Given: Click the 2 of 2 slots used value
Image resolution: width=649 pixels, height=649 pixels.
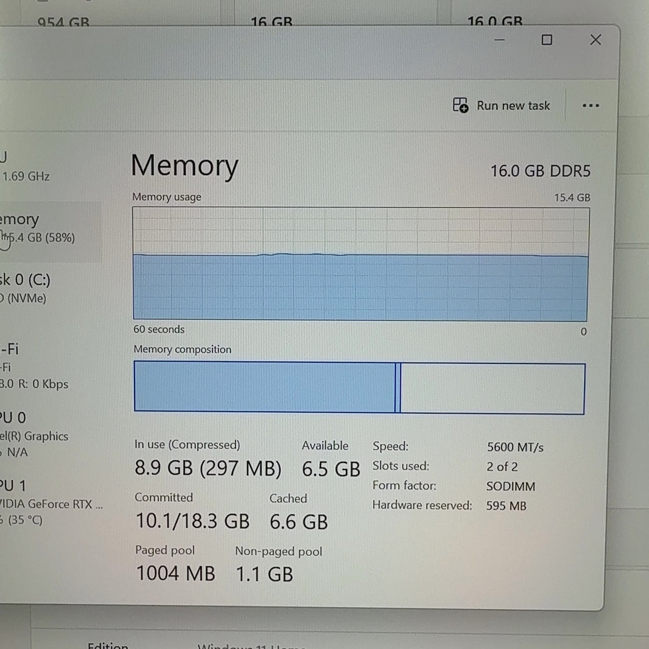Looking at the screenshot, I should click(x=502, y=467).
